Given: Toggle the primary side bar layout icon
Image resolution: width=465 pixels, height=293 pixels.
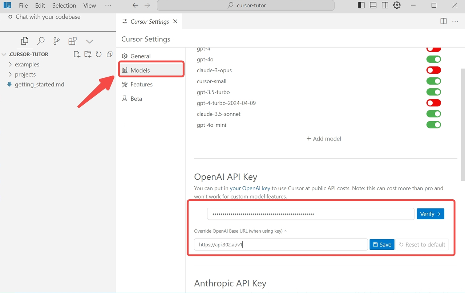Looking at the screenshot, I should click(x=361, y=5).
